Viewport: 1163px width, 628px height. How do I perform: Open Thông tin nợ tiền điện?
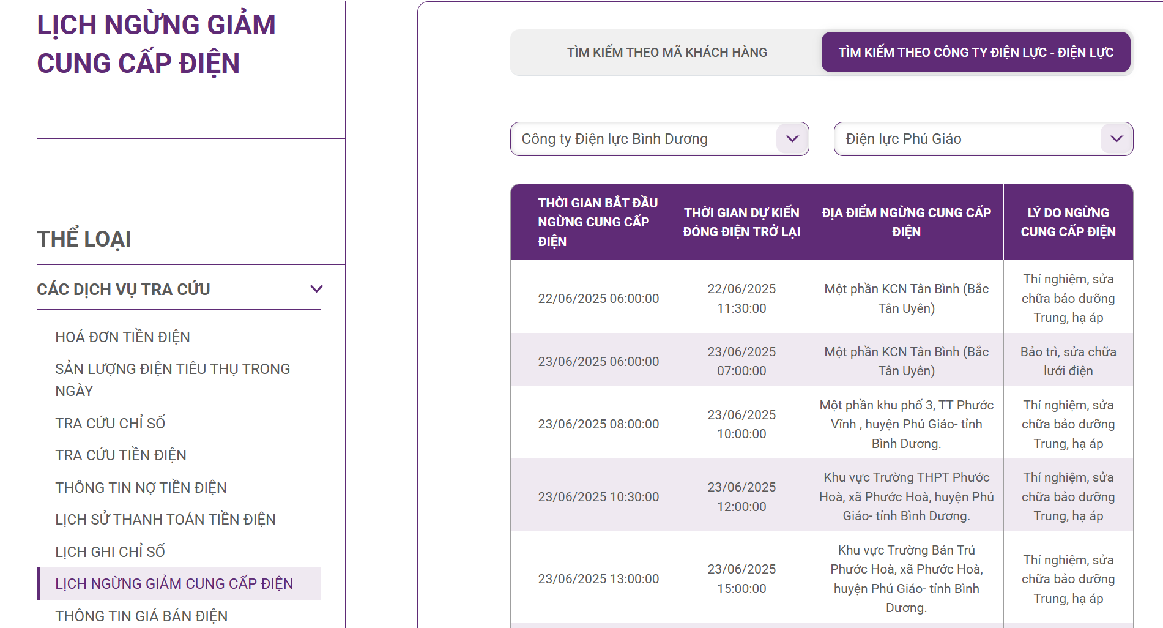(141, 488)
